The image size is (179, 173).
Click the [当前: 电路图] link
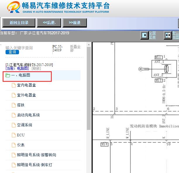(17, 68)
